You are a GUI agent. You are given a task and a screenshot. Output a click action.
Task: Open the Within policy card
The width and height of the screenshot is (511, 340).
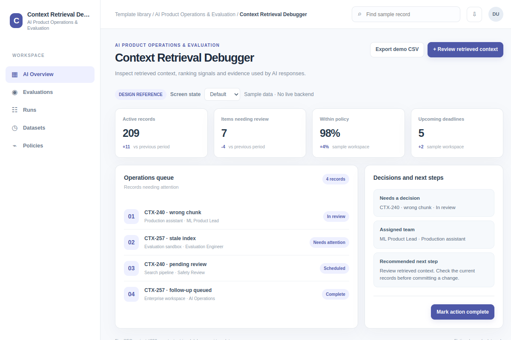[359, 133]
